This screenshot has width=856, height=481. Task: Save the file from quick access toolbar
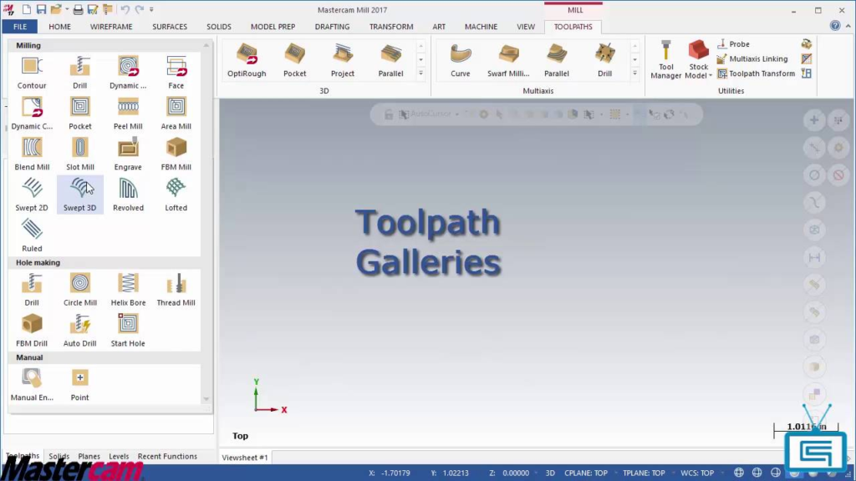(41, 9)
